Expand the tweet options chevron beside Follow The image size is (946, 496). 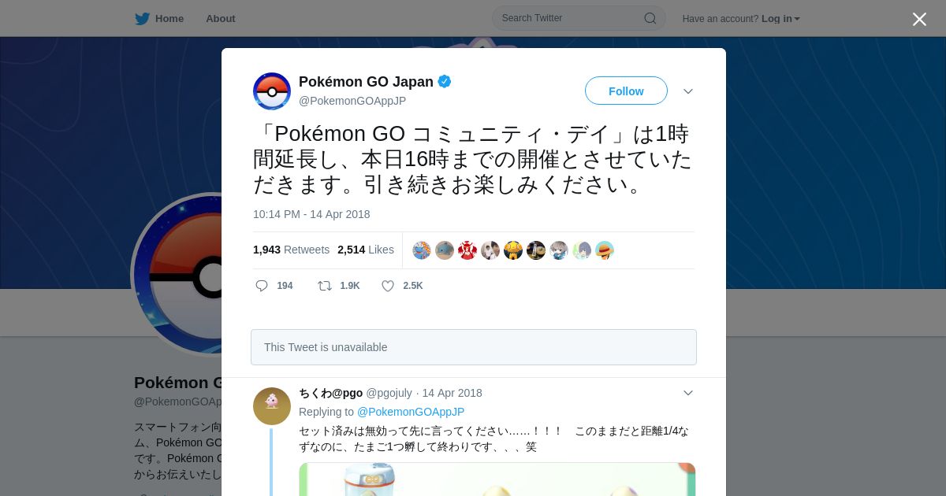[x=688, y=91]
